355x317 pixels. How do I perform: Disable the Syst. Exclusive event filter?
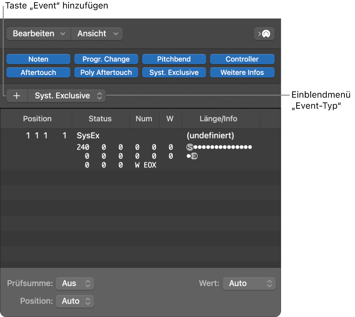tap(174, 72)
